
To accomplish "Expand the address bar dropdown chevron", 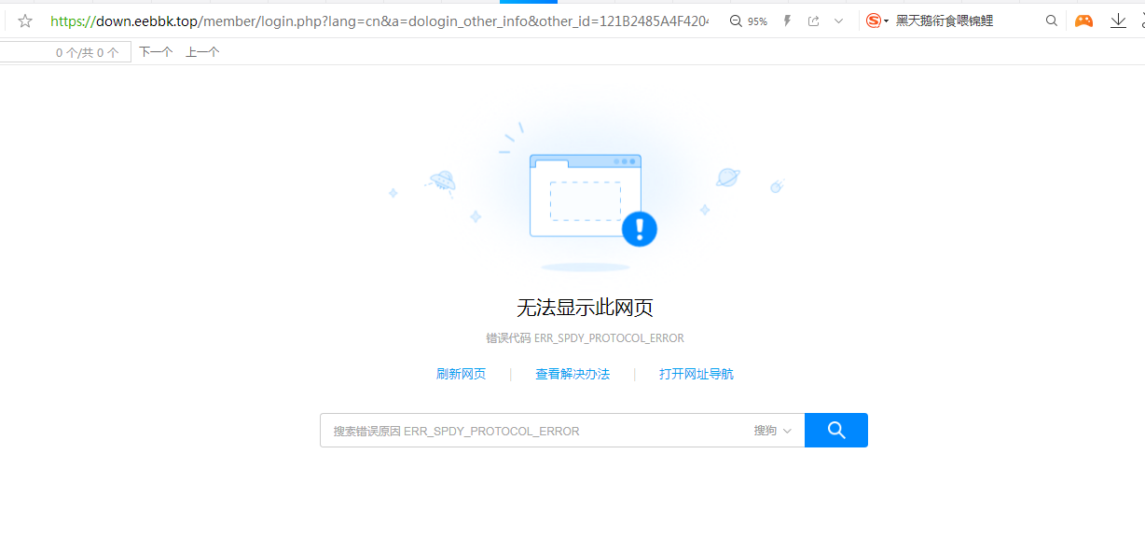I will point(838,21).
